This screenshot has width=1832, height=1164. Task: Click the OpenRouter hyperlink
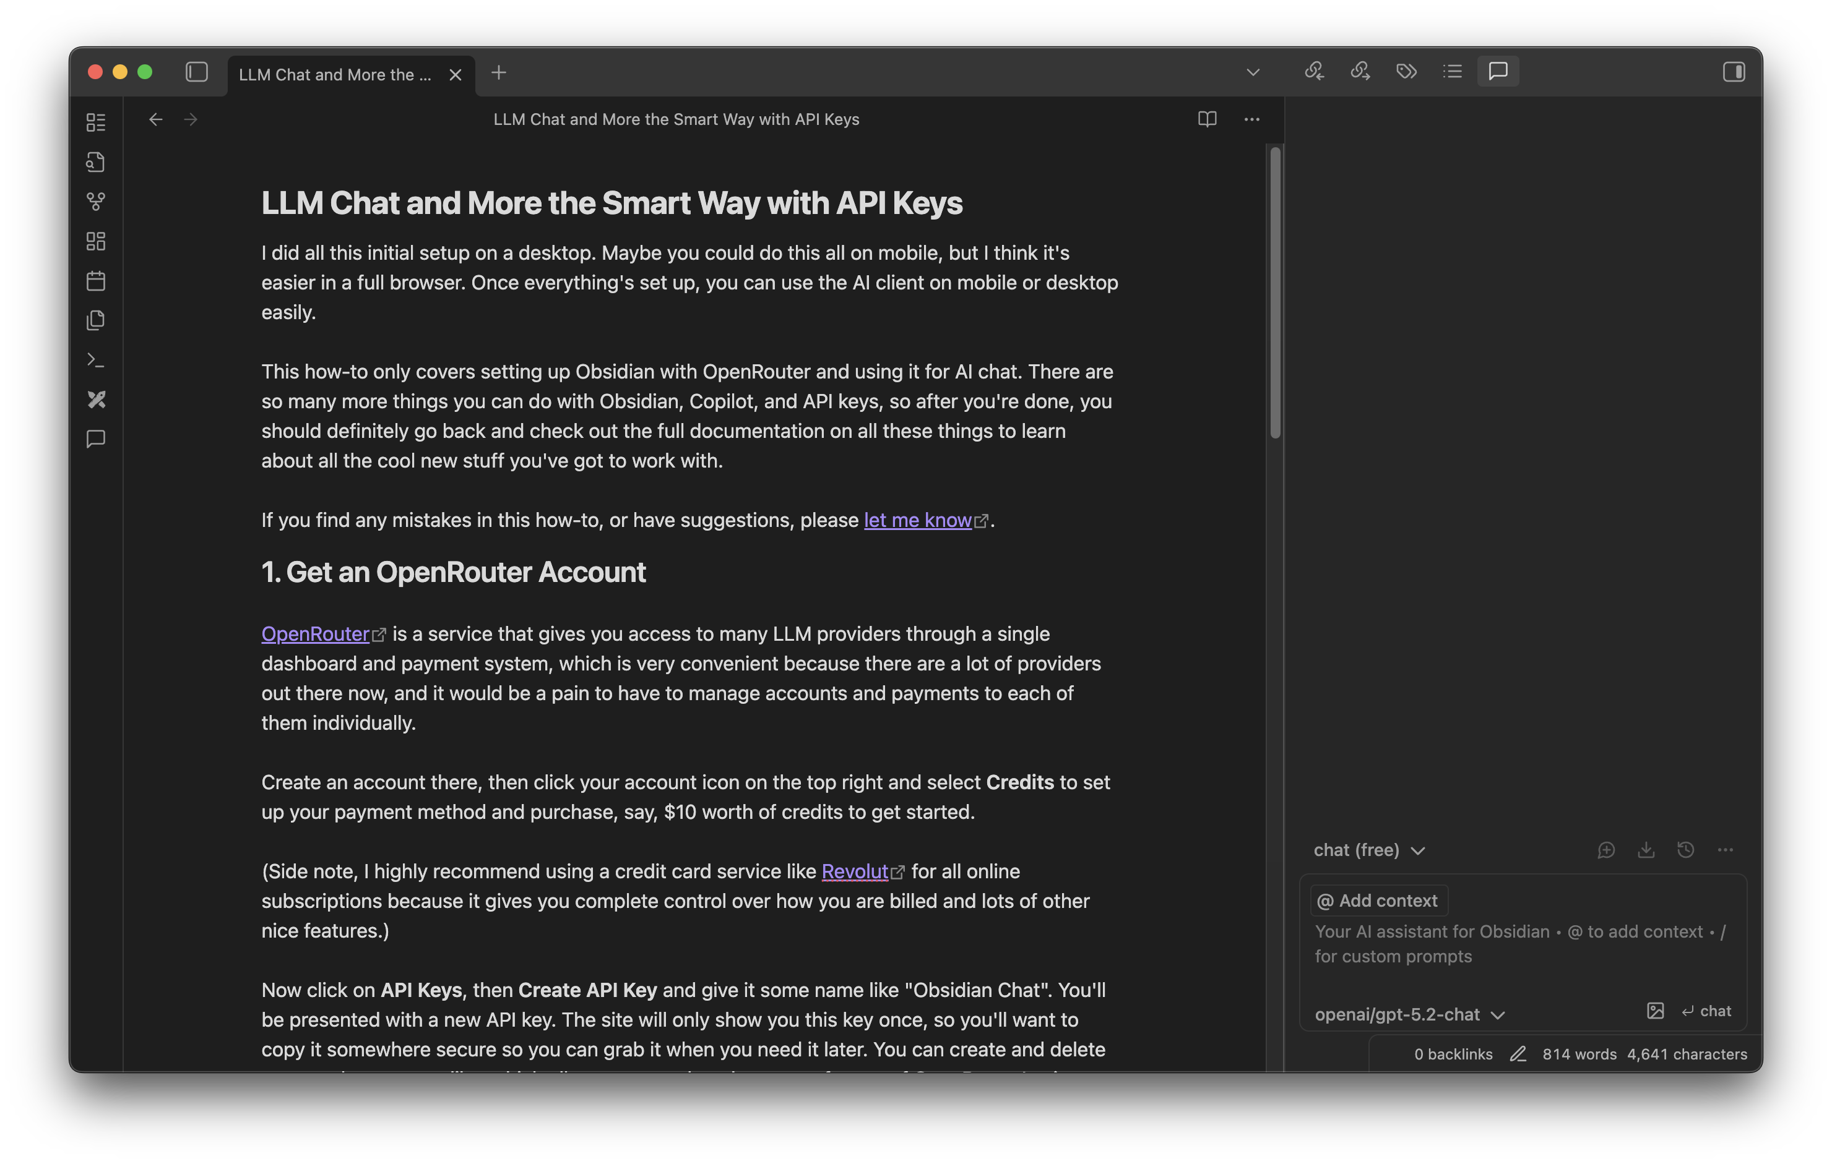pyautogui.click(x=315, y=633)
